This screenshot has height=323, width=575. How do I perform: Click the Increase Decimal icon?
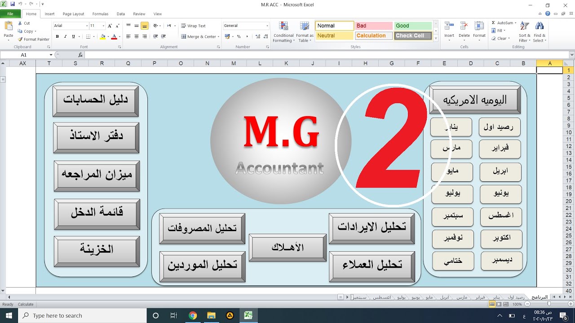(x=257, y=37)
